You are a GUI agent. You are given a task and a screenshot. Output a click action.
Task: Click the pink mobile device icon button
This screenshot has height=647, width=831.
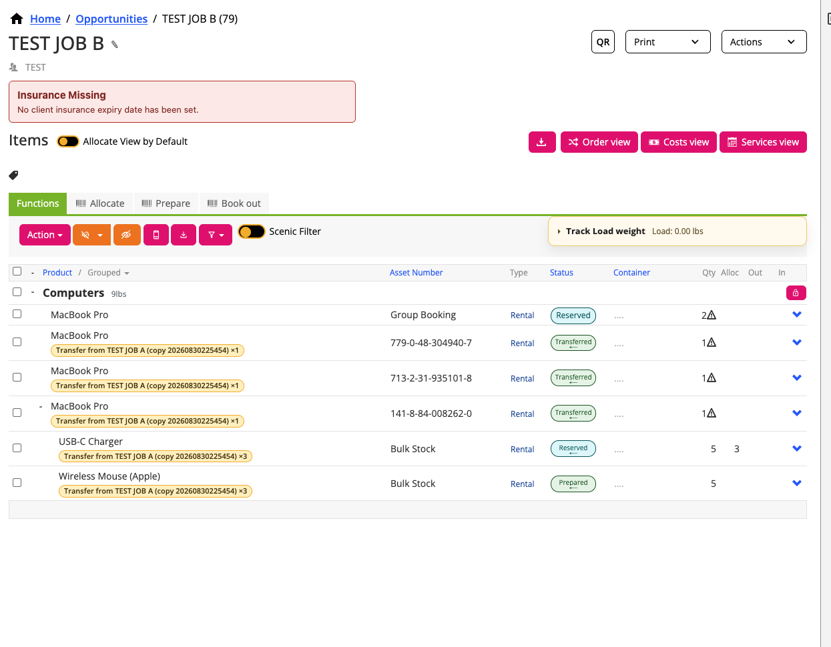(x=156, y=235)
